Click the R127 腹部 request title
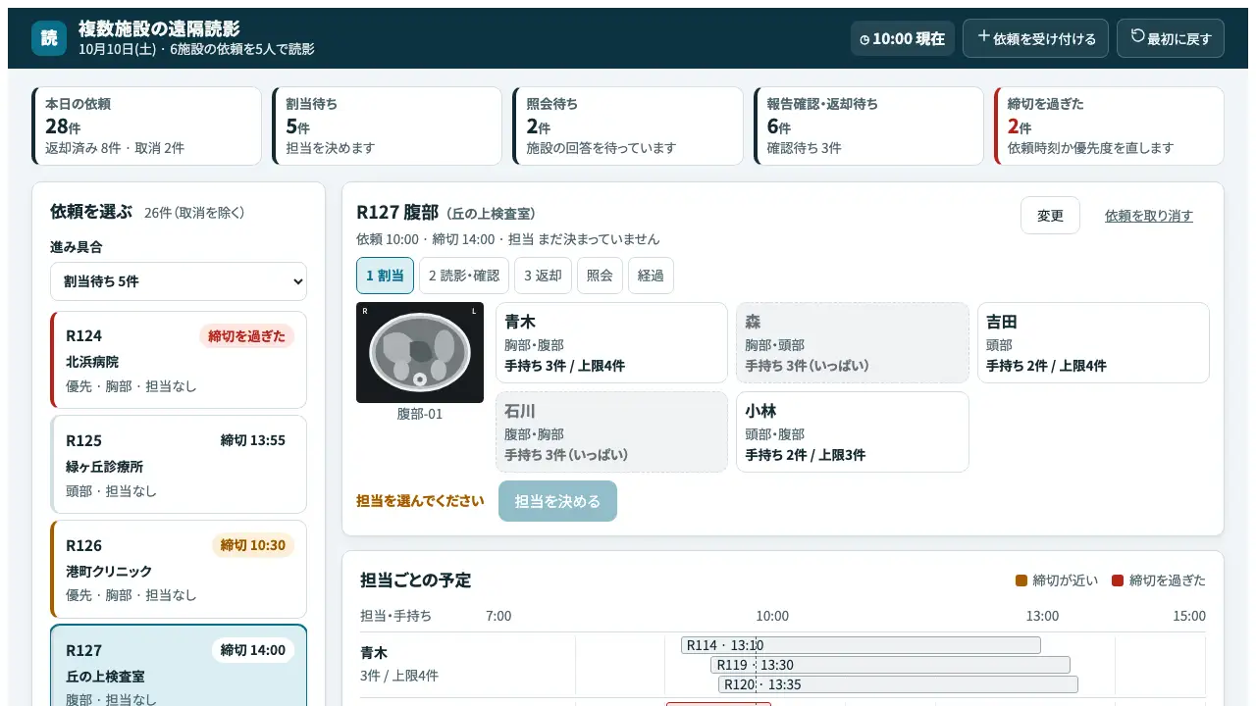 click(397, 212)
